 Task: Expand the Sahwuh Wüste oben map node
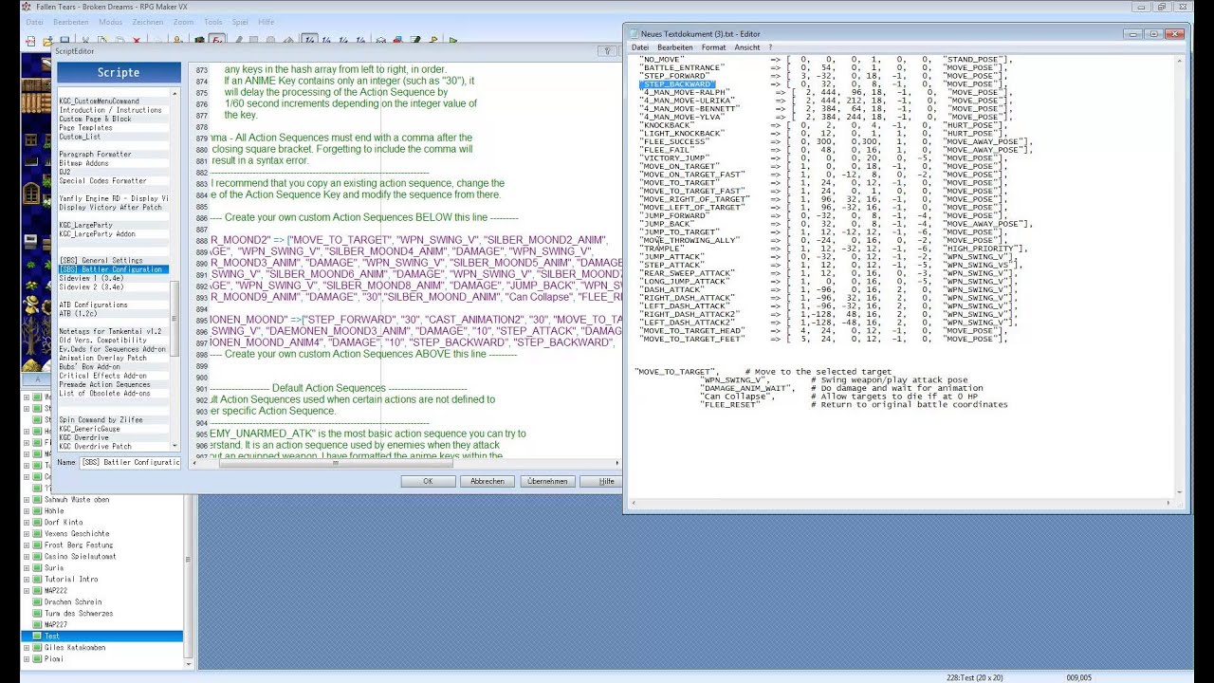click(x=28, y=499)
